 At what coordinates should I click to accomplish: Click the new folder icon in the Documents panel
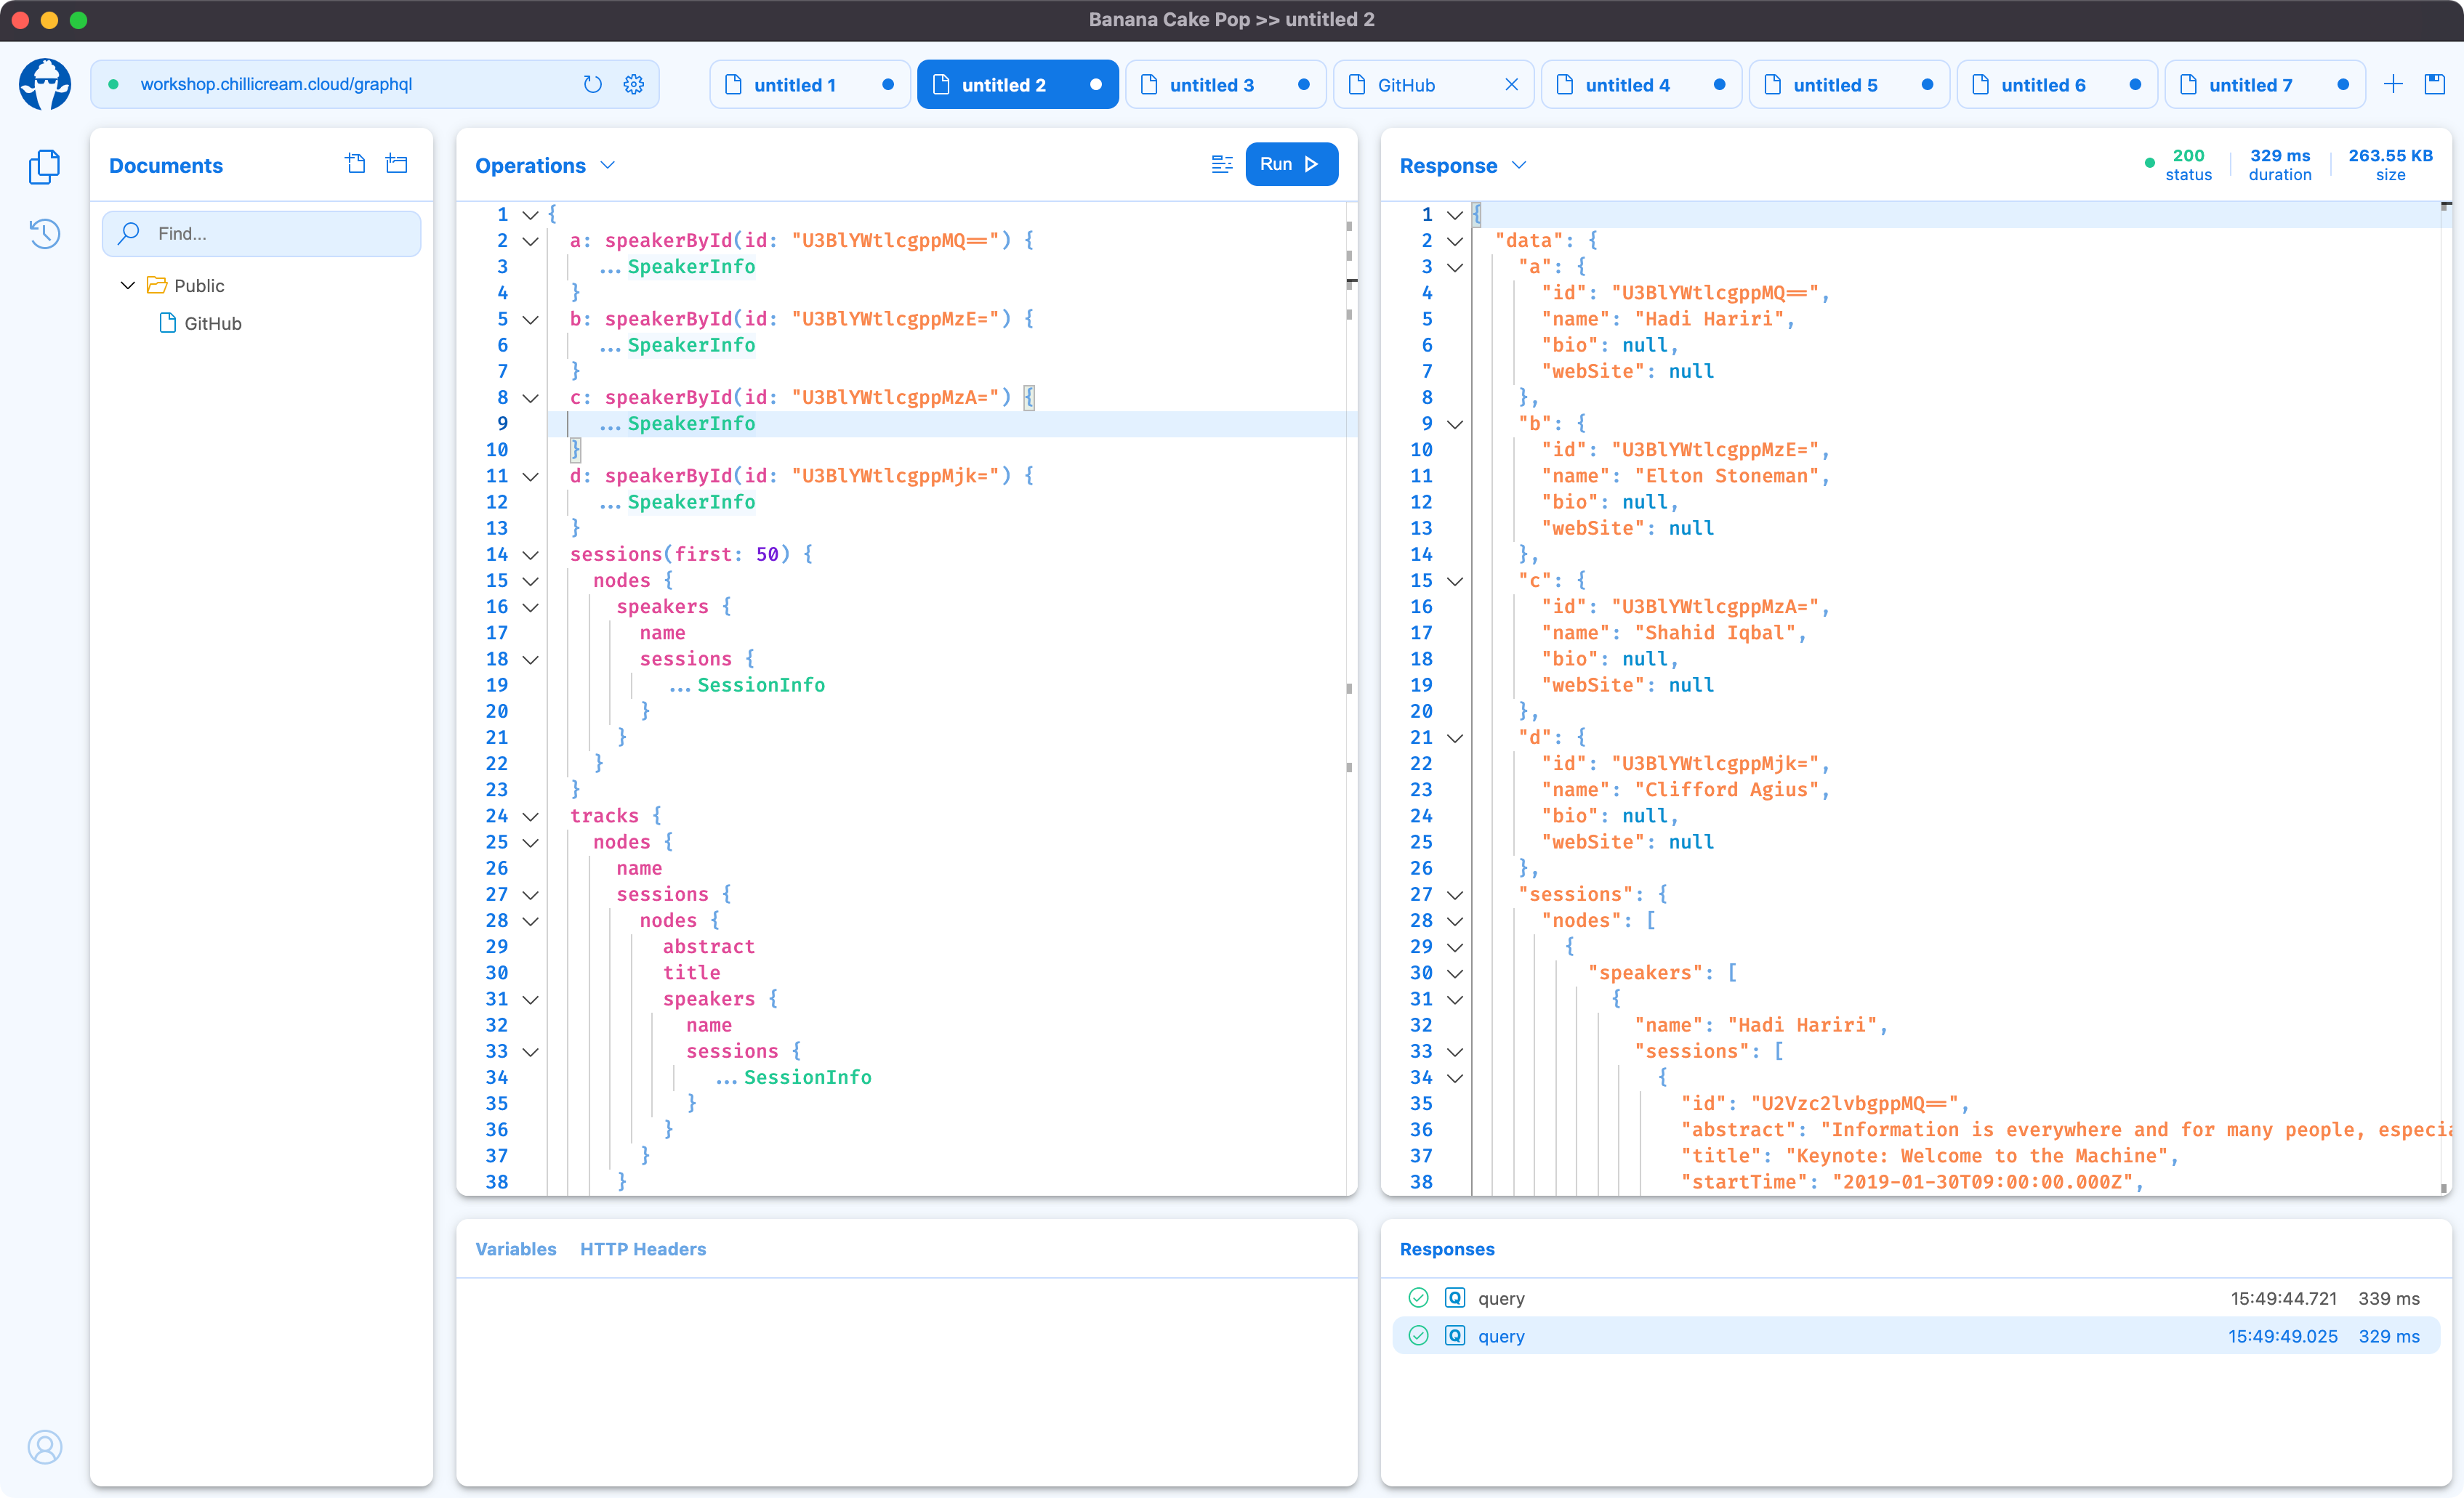click(x=397, y=164)
